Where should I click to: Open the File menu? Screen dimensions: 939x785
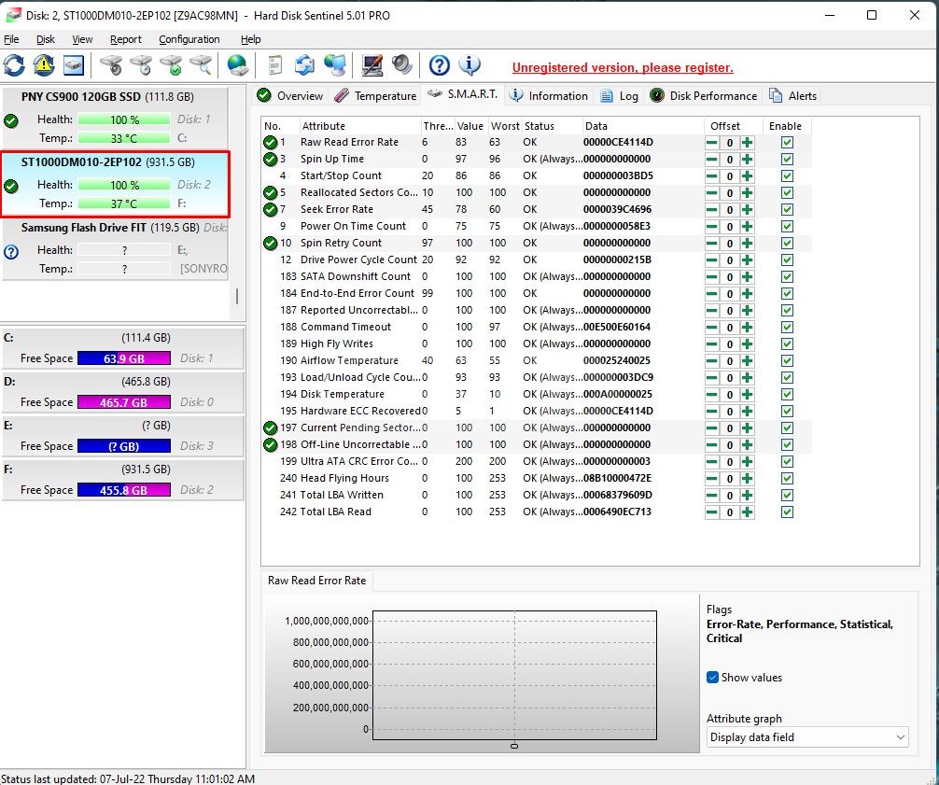point(11,39)
